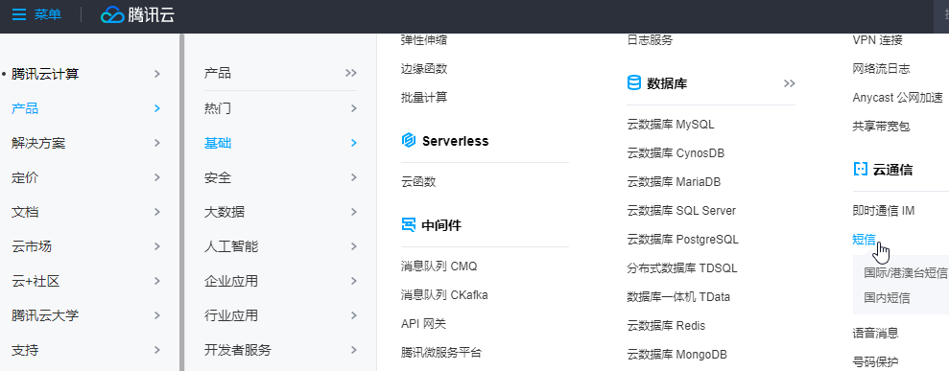The width and height of the screenshot is (949, 371).
Task: Open 腾讯云大学 in the left menu
Action: click(45, 315)
